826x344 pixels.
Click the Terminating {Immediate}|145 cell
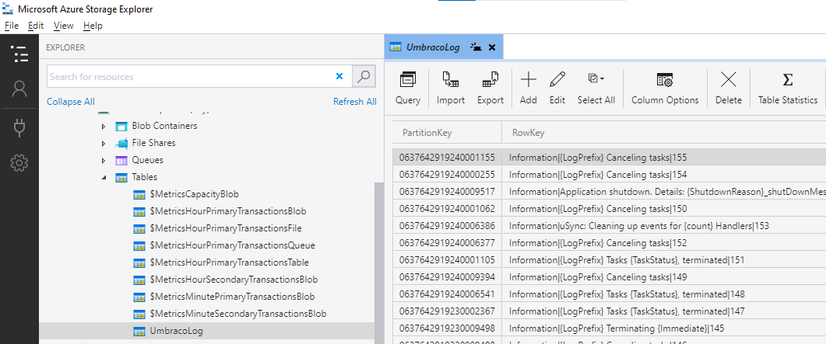tap(664, 328)
